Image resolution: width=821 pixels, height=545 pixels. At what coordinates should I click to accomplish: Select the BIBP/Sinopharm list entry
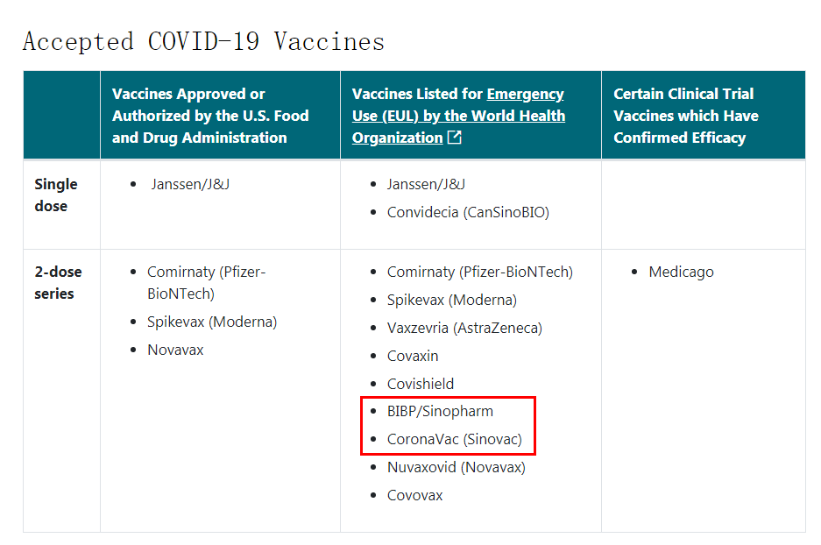(440, 412)
